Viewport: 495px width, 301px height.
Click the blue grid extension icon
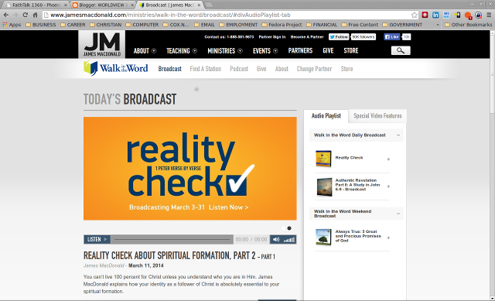[x=446, y=15]
